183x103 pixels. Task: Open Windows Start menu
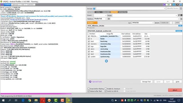click(x=3, y=100)
